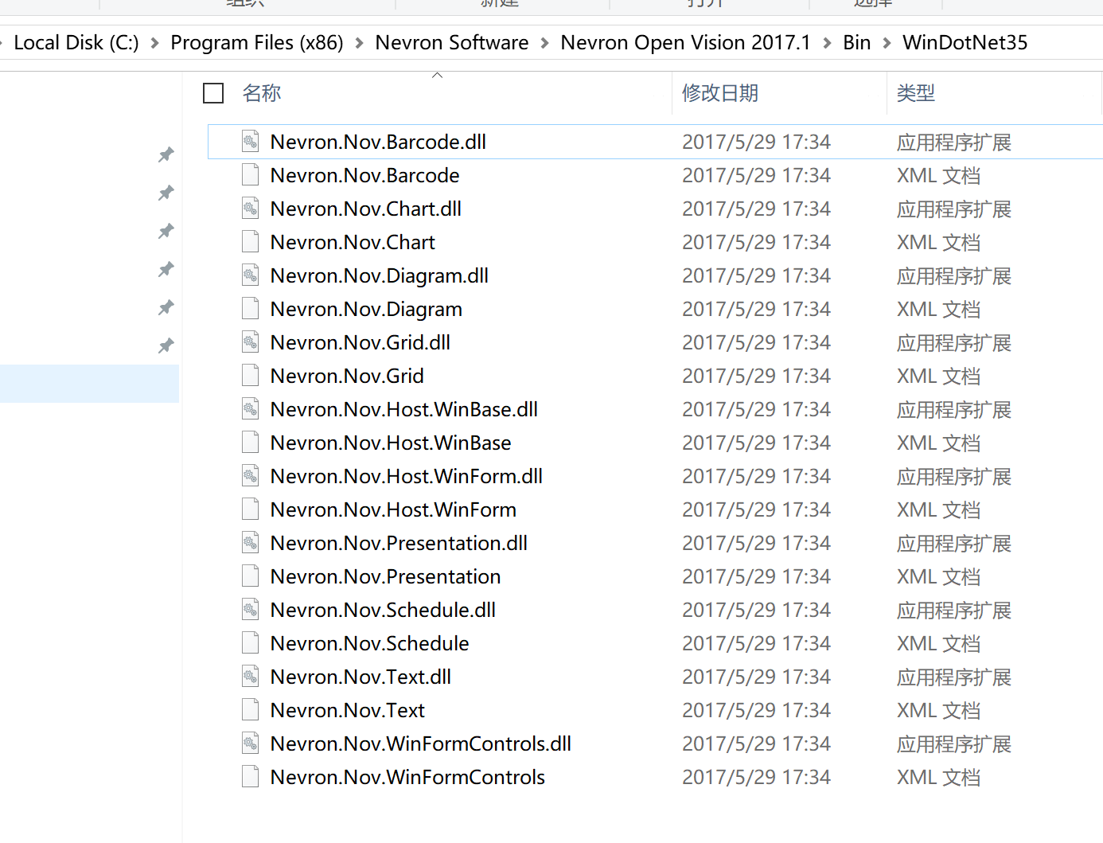Click the highlighted item in navigation pane
The image size is (1103, 843).
[89, 384]
